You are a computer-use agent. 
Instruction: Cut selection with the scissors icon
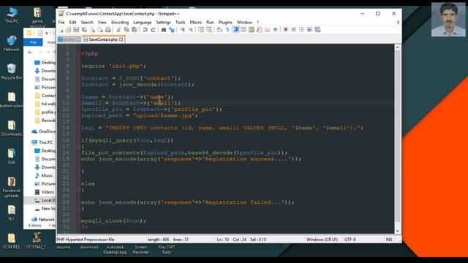click(118, 30)
